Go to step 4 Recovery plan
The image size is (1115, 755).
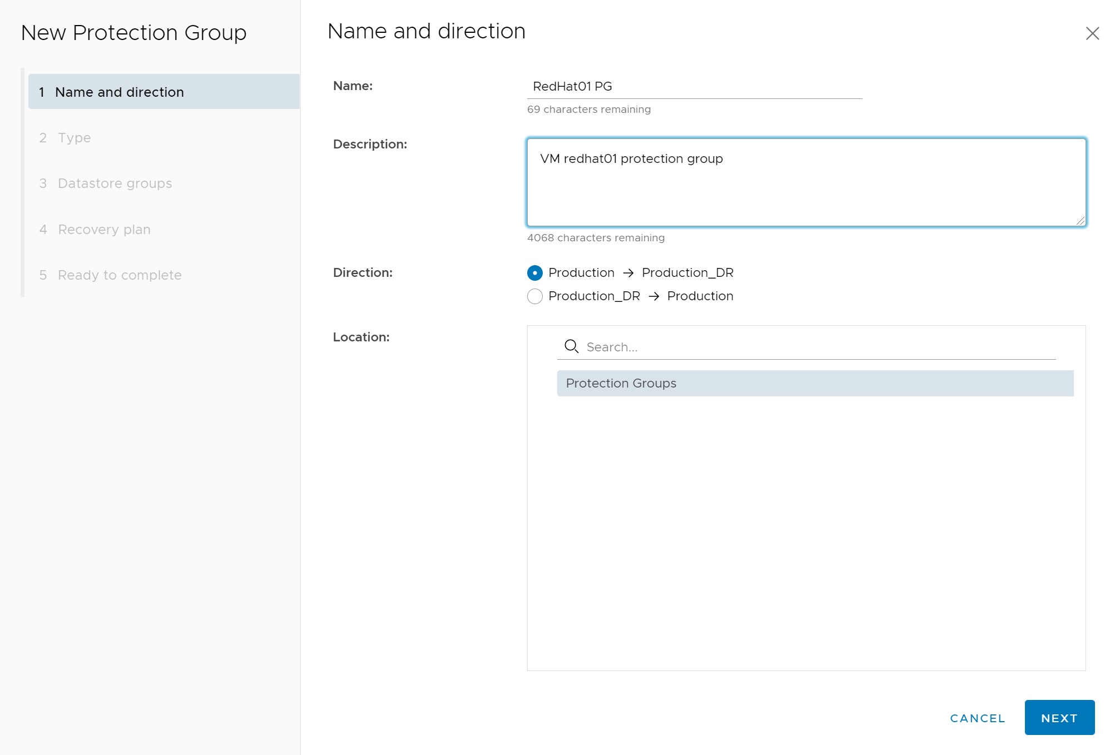(104, 230)
